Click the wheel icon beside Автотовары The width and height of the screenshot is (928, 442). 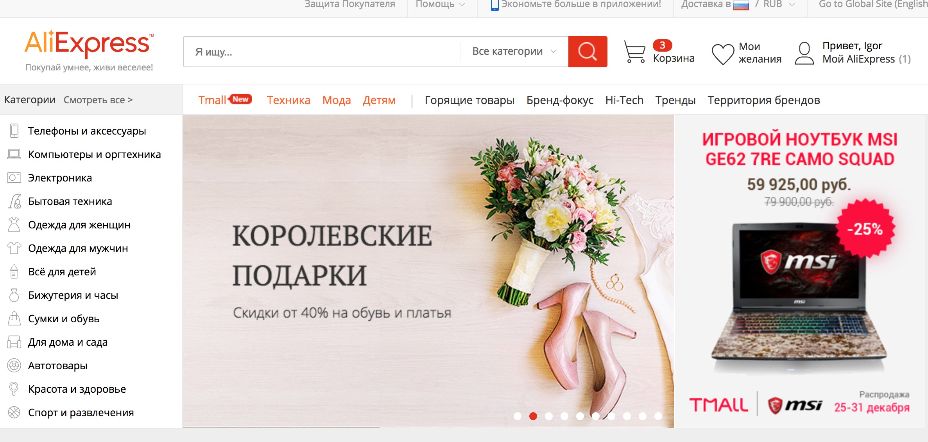14,365
